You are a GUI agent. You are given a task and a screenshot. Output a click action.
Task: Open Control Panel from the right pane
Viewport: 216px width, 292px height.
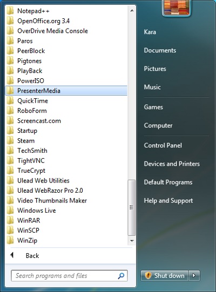tap(163, 145)
